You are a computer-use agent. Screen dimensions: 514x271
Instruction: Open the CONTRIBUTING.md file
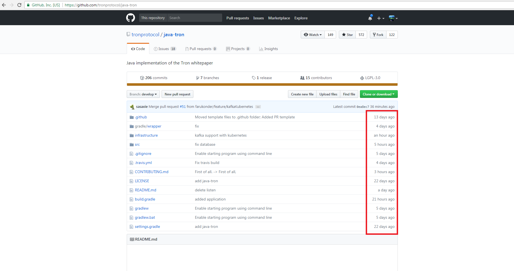(x=152, y=172)
